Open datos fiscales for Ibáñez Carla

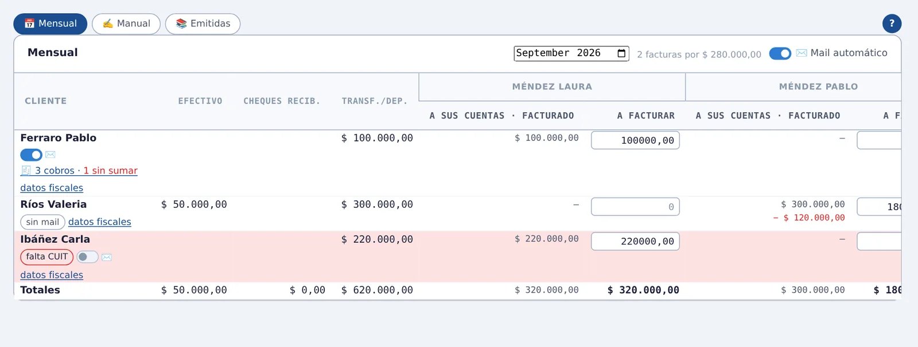[52, 275]
